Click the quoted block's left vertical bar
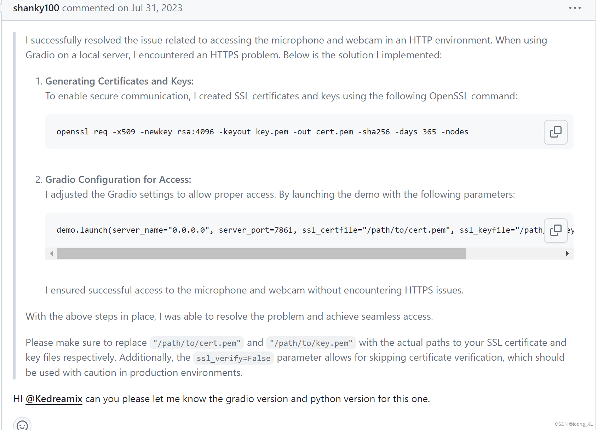This screenshot has width=598, height=430. [15, 206]
